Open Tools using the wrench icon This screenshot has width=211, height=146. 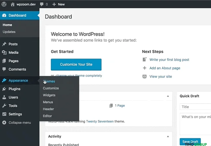coord(4,106)
